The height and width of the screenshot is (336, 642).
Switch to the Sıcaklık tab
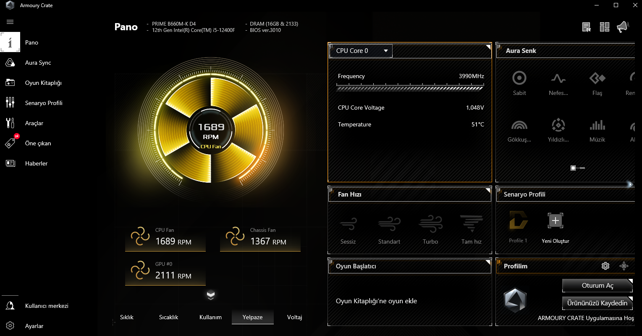pos(168,317)
